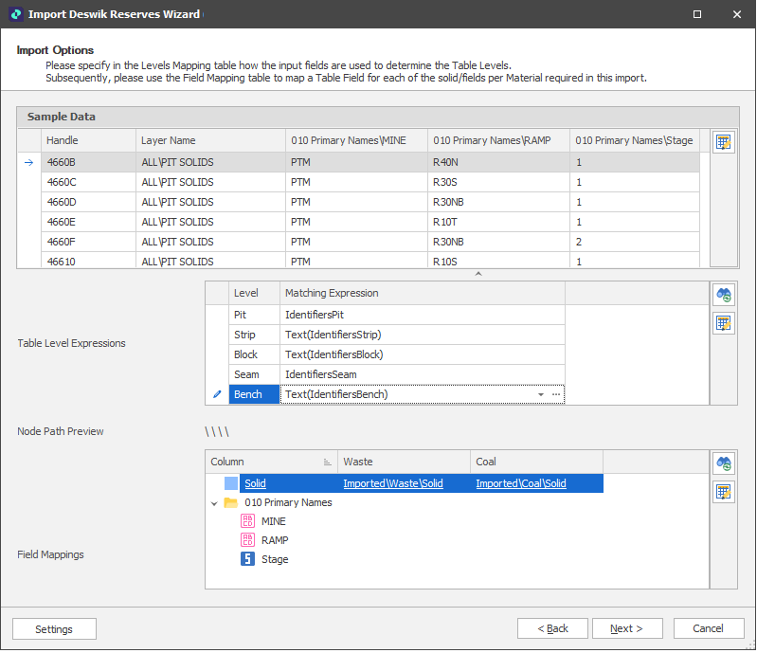Select the Seam level row

(246, 374)
